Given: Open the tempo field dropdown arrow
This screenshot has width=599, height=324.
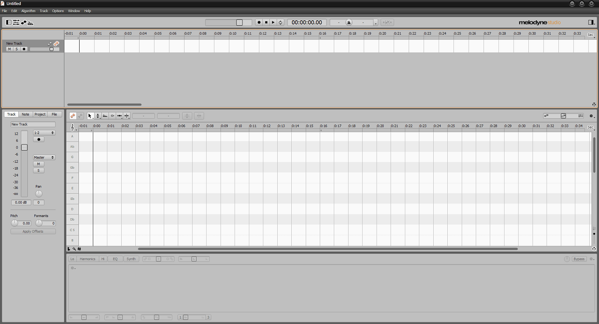Looking at the screenshot, I should [376, 23].
